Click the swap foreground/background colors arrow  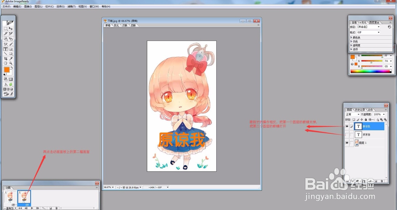(12, 67)
